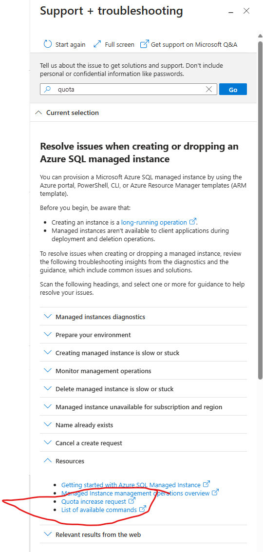Screen dimensions: 263x552
Task: Expand Monitor management operations
Action: [x=144, y=371]
